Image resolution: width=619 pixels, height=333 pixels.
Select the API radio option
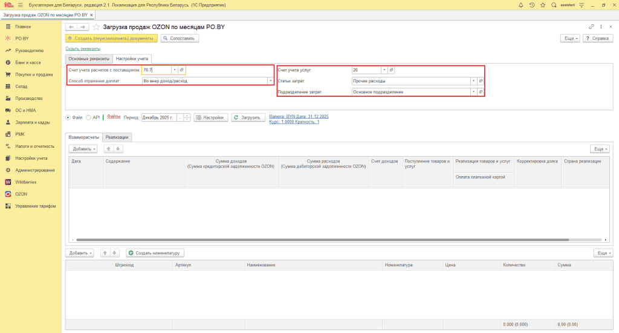(x=88, y=117)
